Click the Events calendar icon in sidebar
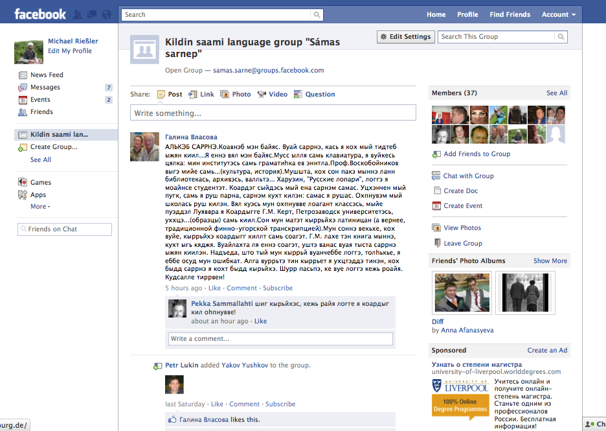Image resolution: width=606 pixels, height=431 pixels. (x=23, y=100)
